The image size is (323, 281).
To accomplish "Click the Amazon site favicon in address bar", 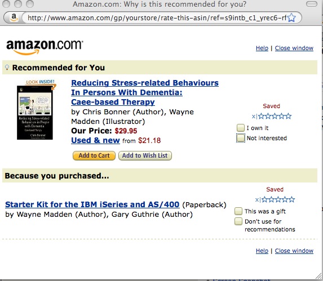I will (14, 17).
